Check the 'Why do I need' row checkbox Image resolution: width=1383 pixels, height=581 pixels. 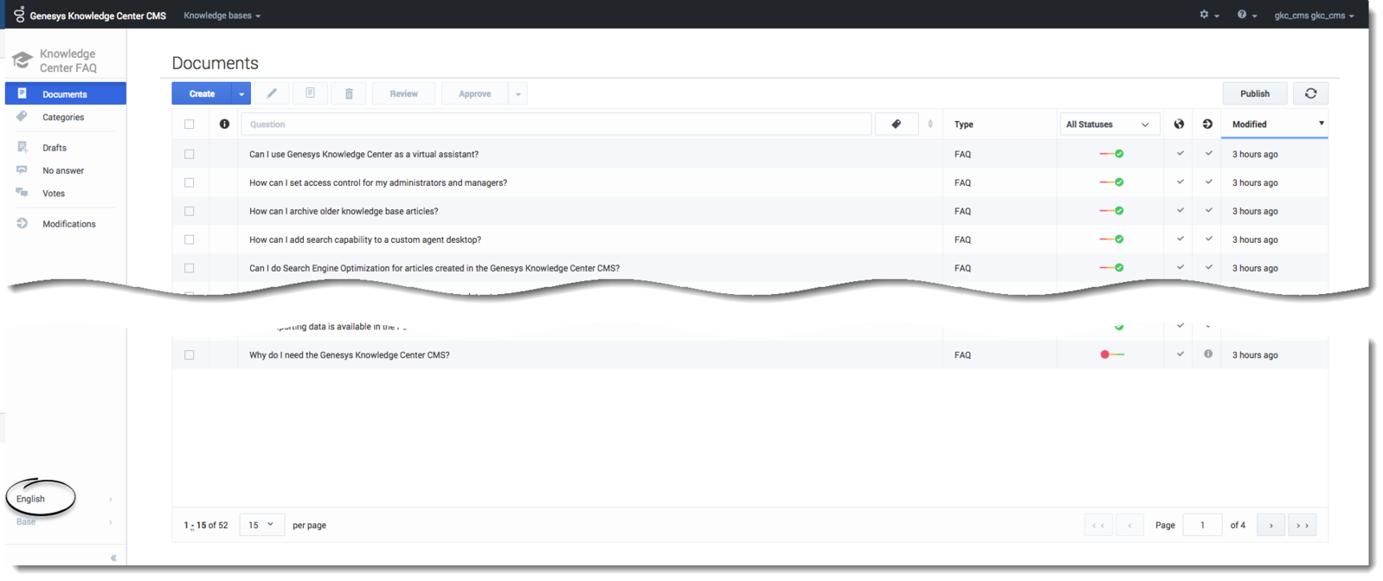pos(189,354)
